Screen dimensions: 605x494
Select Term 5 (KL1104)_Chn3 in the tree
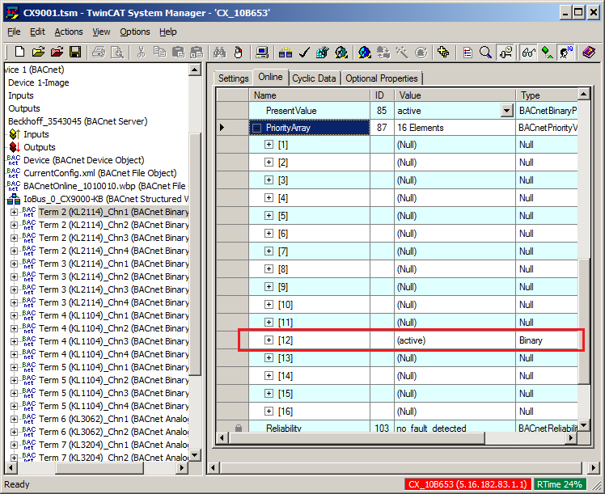point(113,393)
